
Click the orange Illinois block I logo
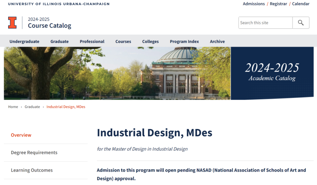(x=12, y=23)
